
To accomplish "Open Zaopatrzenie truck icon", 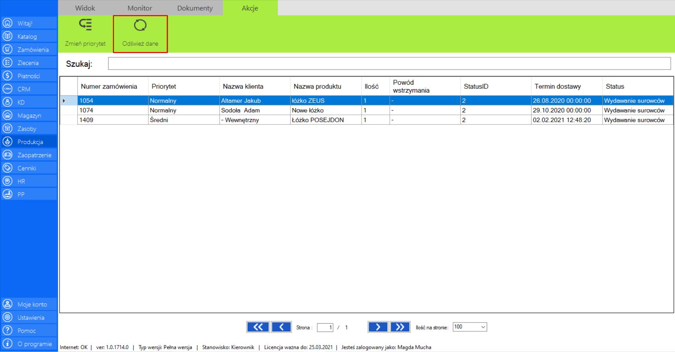I will point(7,155).
